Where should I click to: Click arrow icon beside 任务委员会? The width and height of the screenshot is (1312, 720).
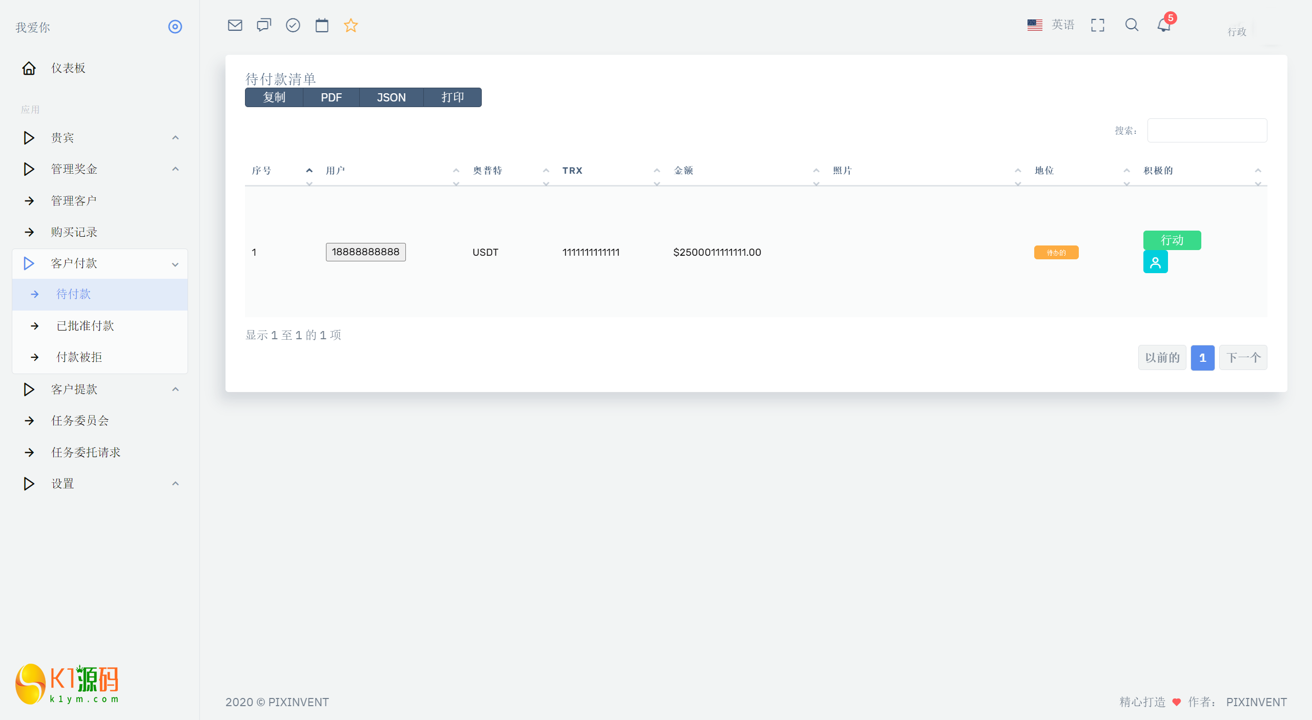(x=29, y=421)
